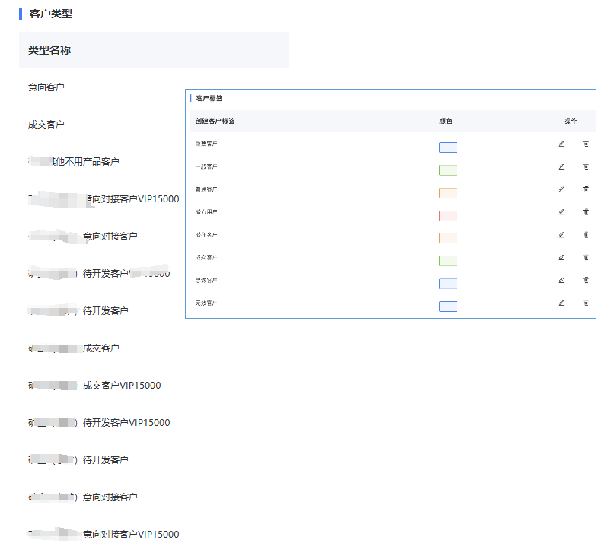Delete the 无效客户 customer tag
This screenshot has width=596, height=543.
[x=585, y=303]
